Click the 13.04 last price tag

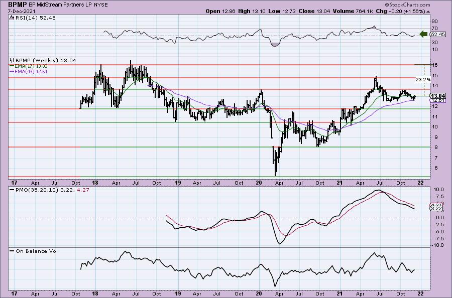click(438, 96)
